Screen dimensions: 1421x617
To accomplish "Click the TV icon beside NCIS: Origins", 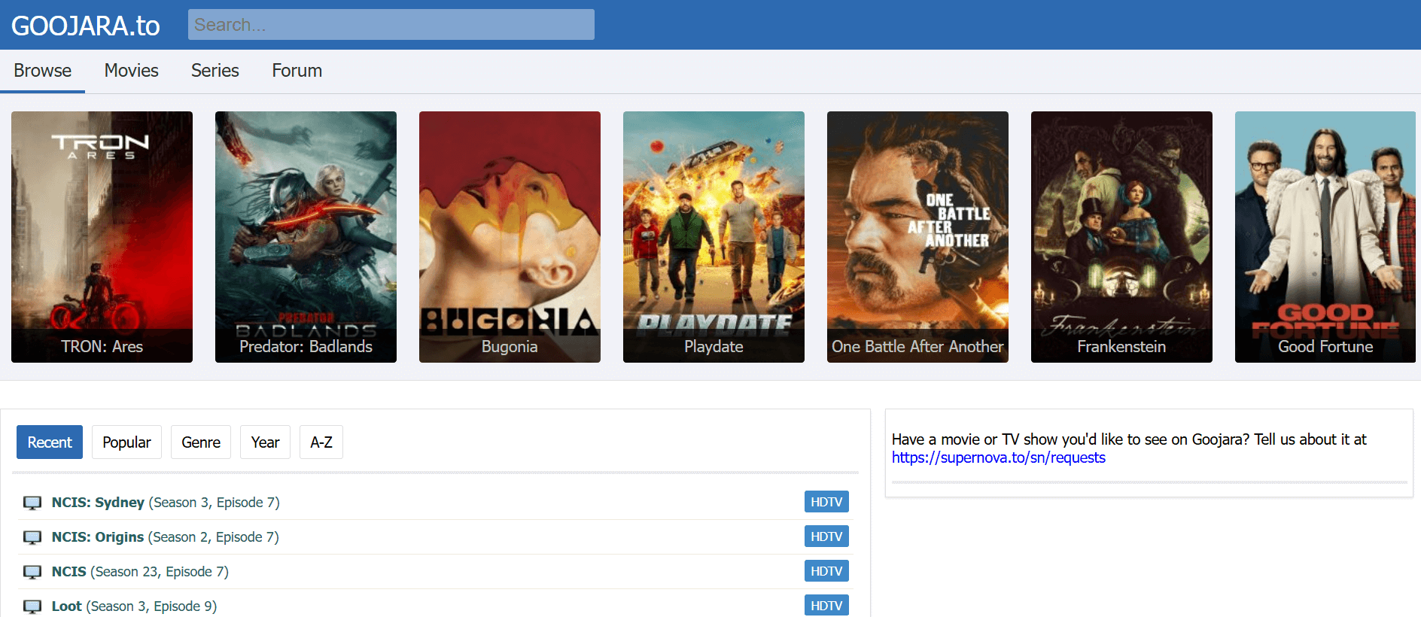I will 32,537.
